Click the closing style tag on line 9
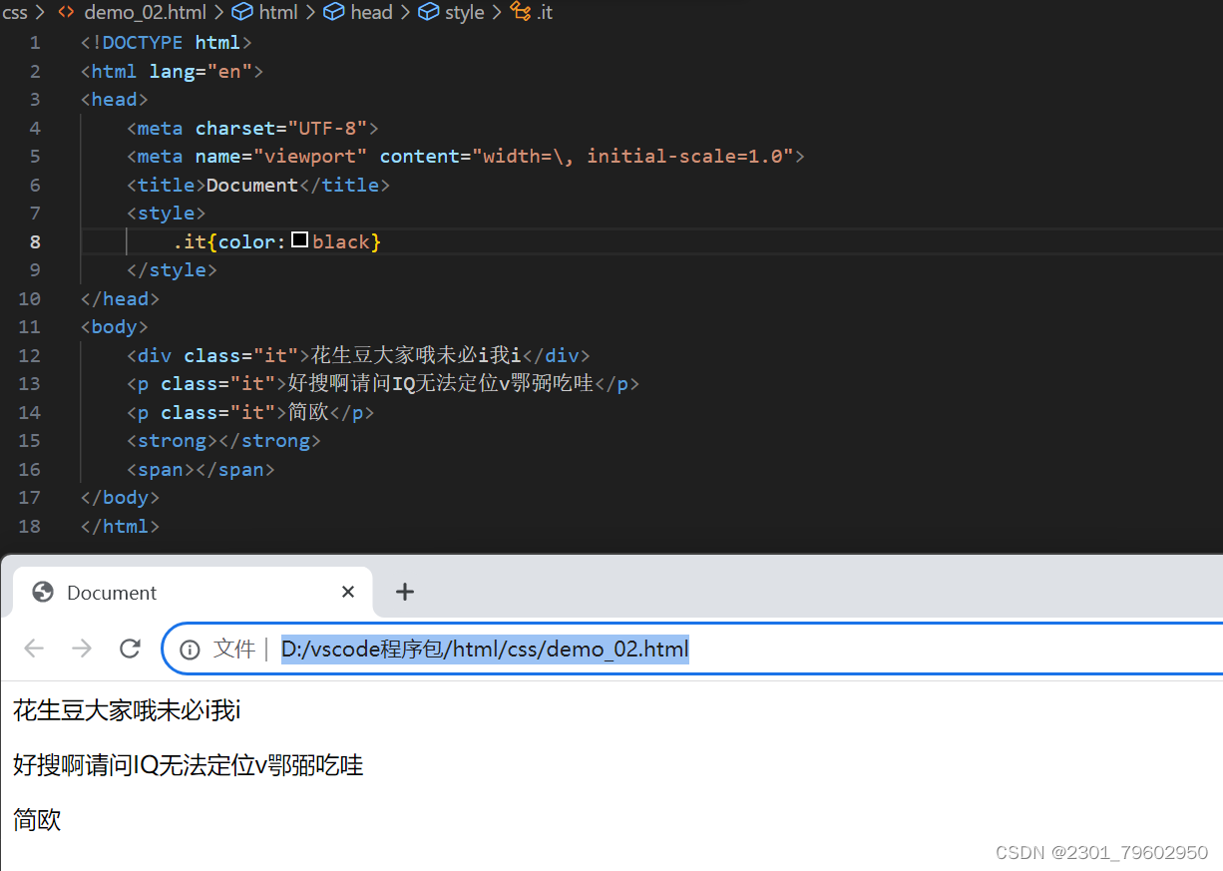Viewport: 1223px width, 871px height. 172,270
